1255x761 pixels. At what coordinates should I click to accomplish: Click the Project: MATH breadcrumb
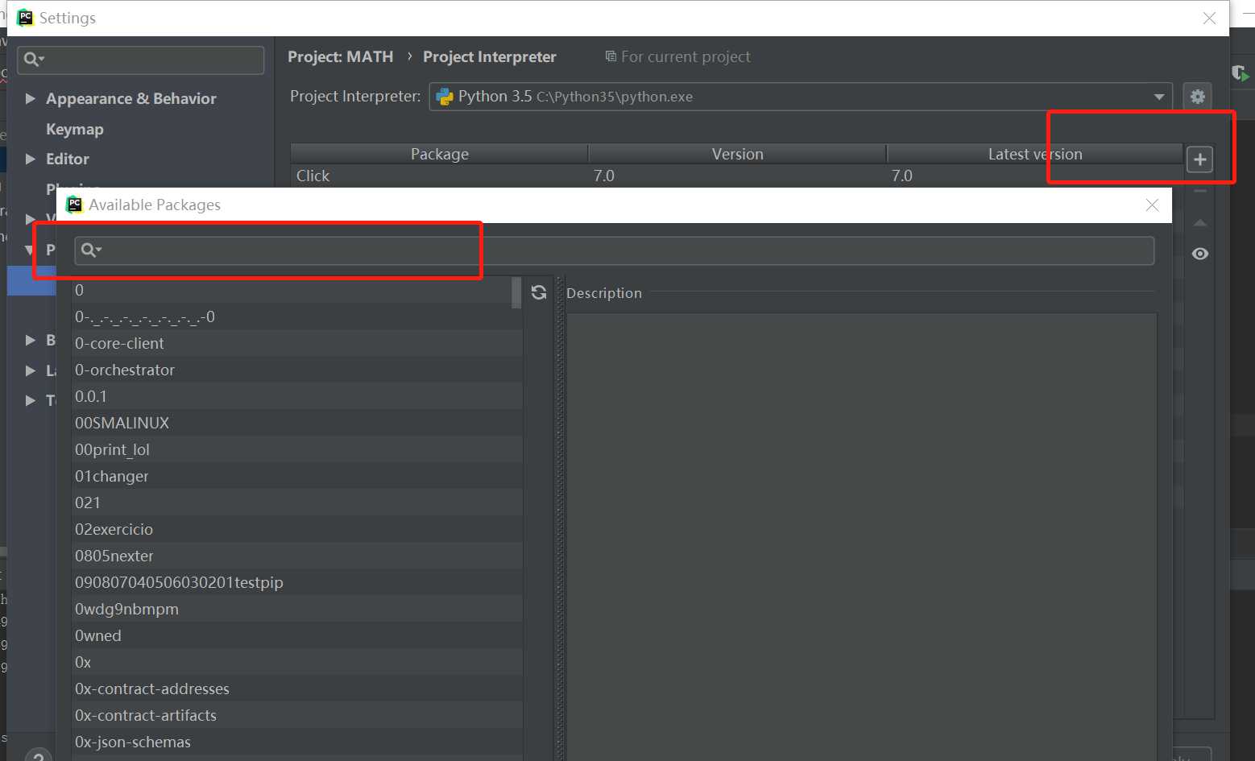[x=341, y=56]
